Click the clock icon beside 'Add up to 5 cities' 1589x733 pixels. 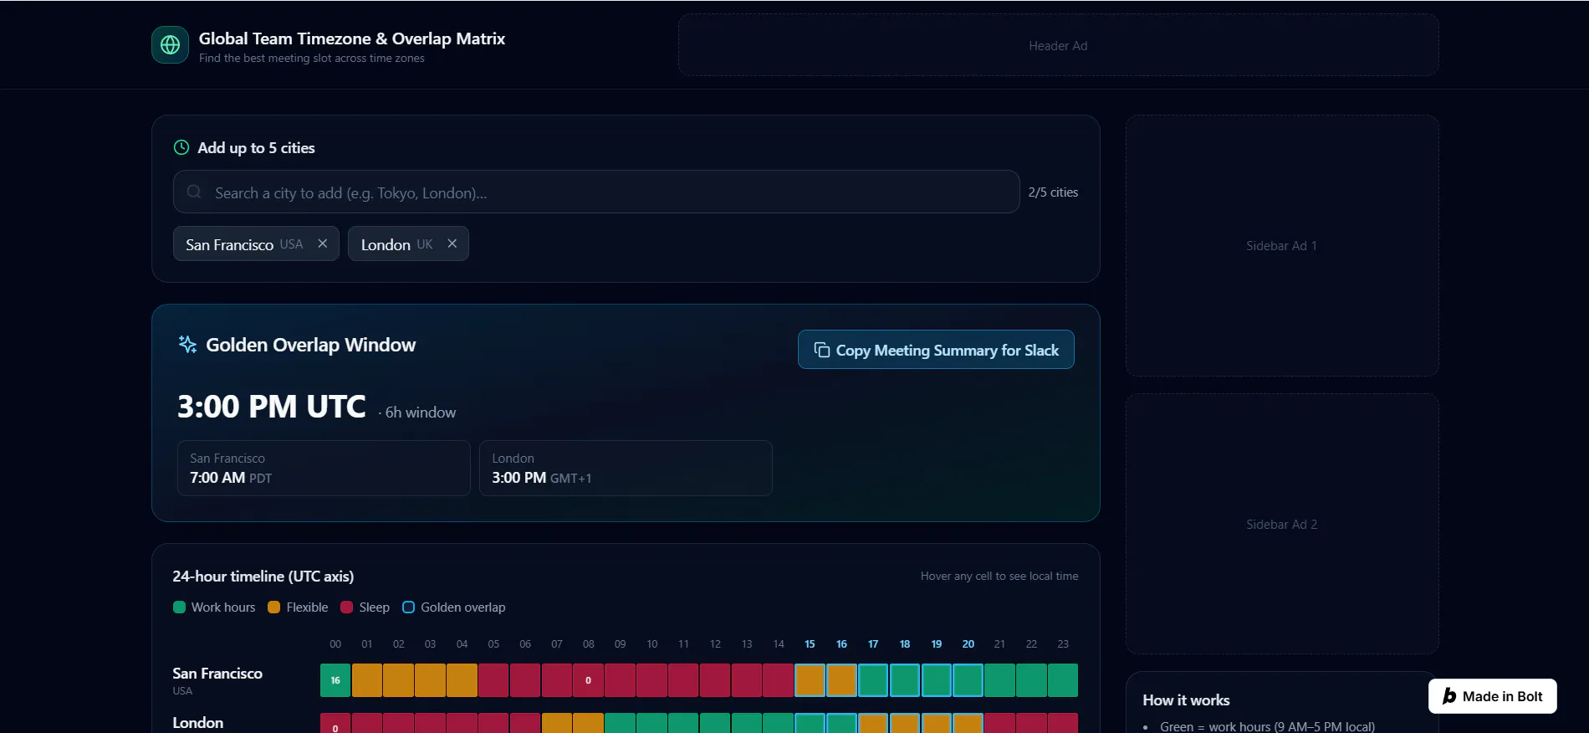tap(181, 147)
